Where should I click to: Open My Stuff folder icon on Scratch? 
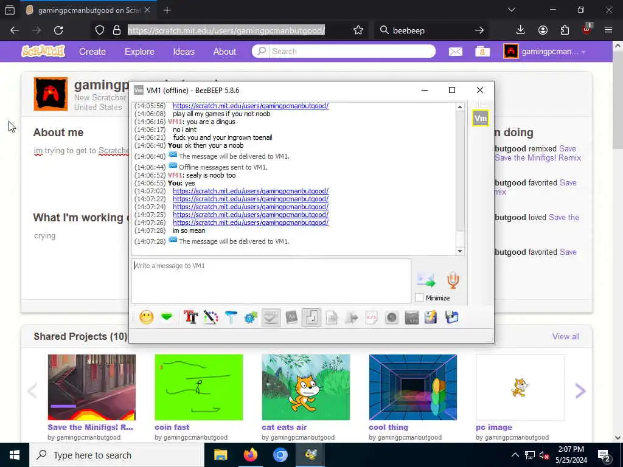click(x=482, y=52)
